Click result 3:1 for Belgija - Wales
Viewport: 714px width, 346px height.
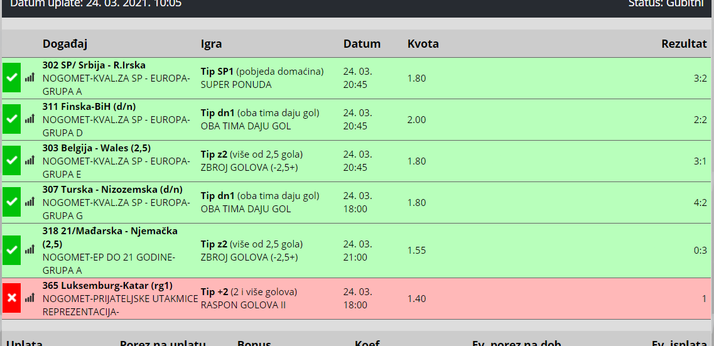click(x=700, y=161)
